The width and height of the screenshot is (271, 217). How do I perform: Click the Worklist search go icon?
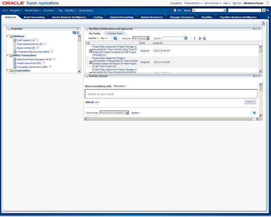pyautogui.click(x=185, y=38)
